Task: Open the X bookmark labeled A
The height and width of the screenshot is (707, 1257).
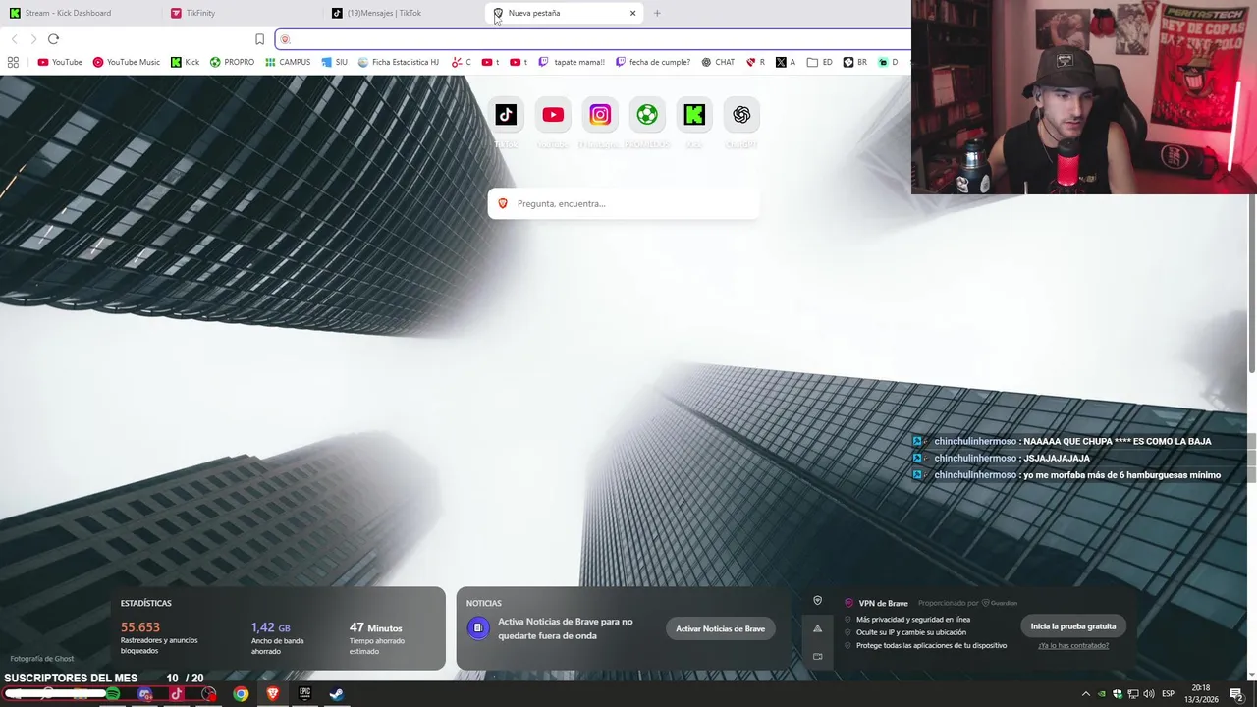Action: click(x=786, y=62)
